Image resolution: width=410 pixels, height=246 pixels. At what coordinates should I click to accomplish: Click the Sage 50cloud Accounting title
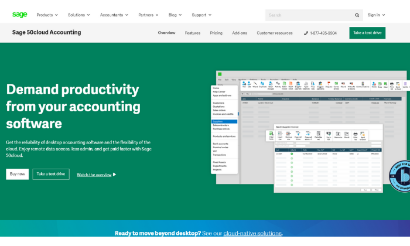tap(46, 32)
